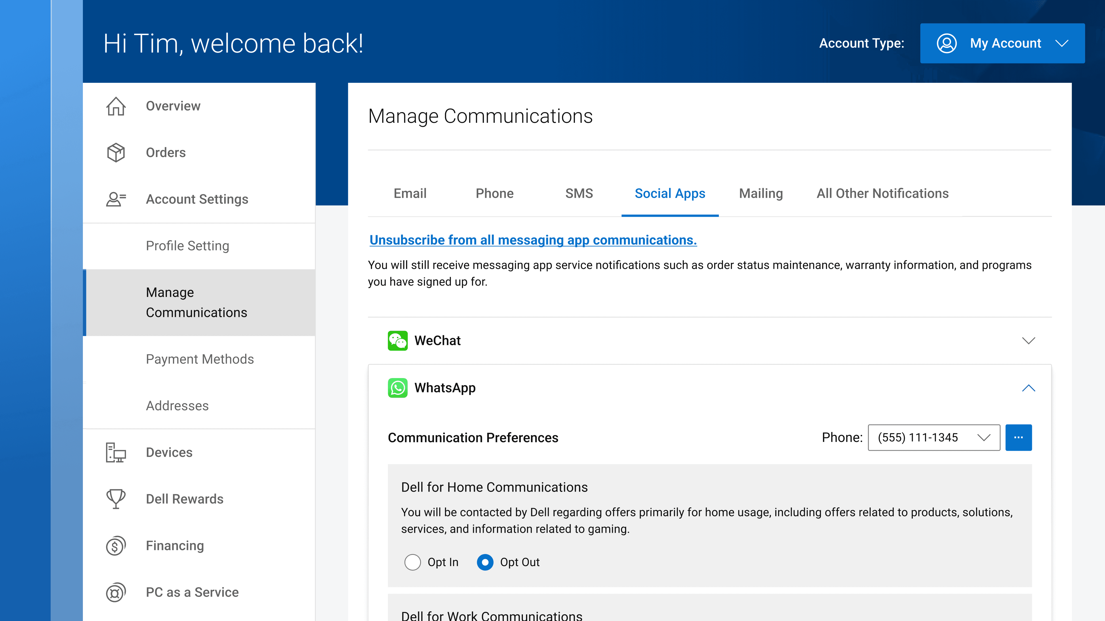Click the Overview home icon
1105x621 pixels.
click(116, 106)
